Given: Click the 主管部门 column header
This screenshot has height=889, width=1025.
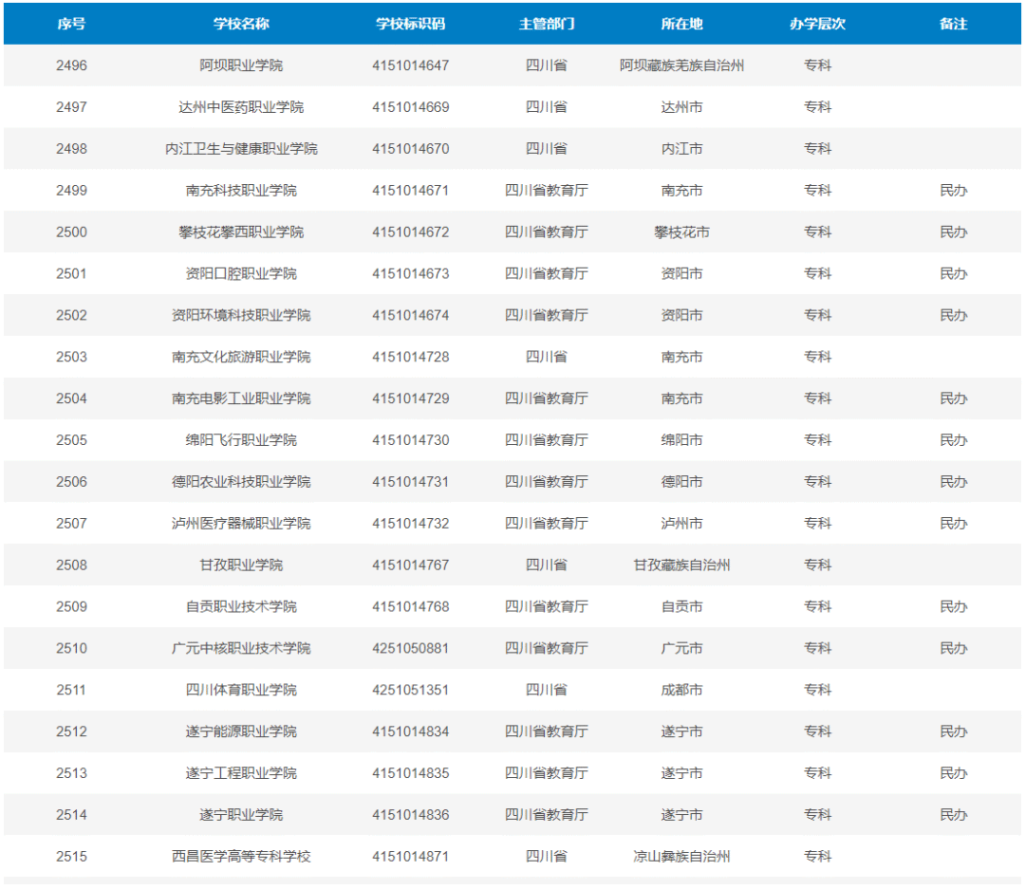Looking at the screenshot, I should pyautogui.click(x=547, y=24).
